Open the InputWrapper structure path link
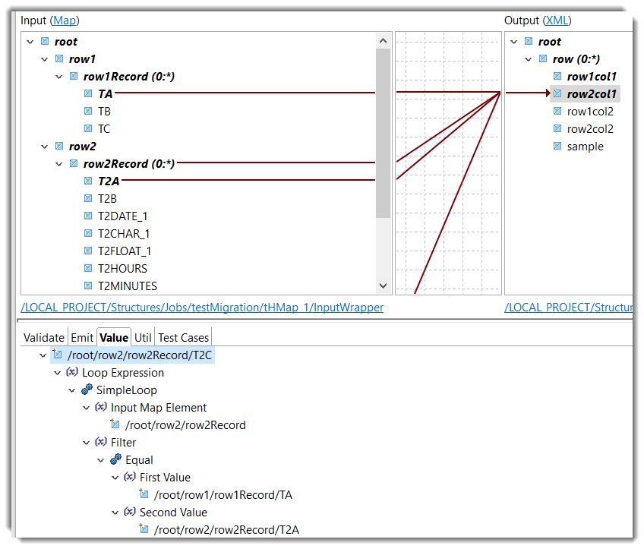Screen dimensions: 644x549 [x=202, y=308]
